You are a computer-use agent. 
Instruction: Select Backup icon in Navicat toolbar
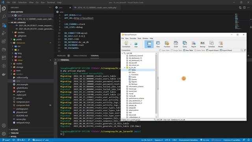[202, 44]
